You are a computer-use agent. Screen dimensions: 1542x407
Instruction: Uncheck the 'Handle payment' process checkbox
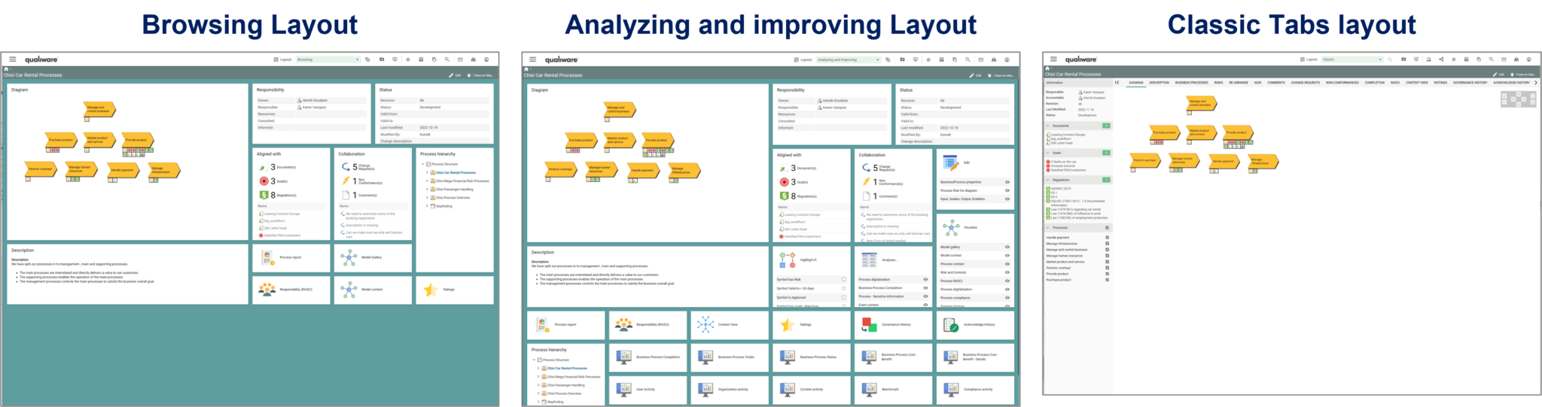coord(1107,238)
